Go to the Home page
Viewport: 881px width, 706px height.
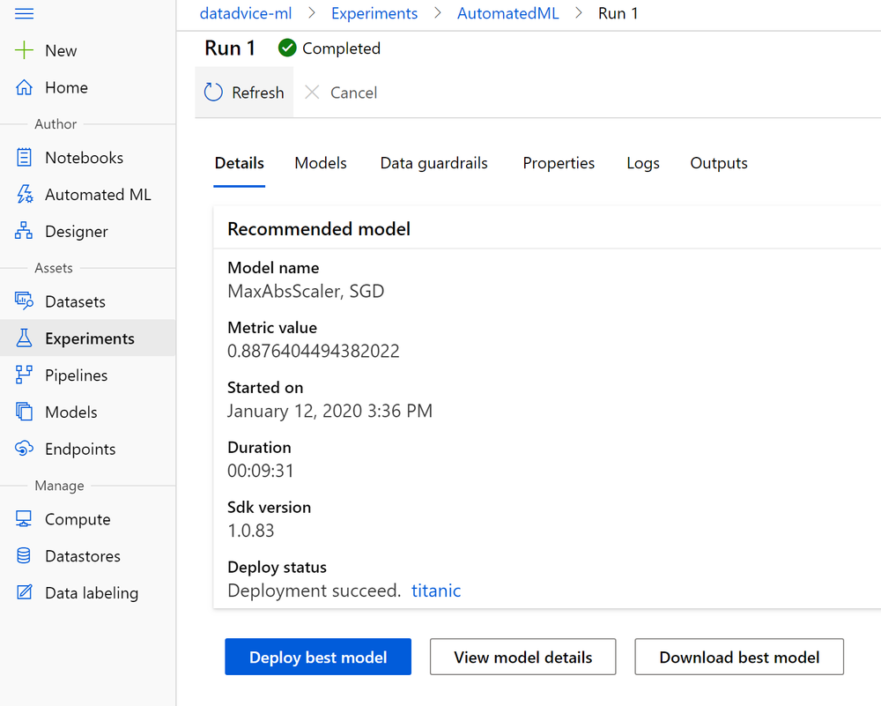point(66,87)
